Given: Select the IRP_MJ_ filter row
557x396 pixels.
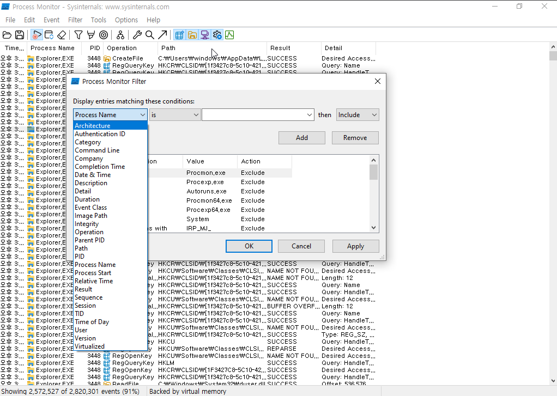Looking at the screenshot, I should 220,228.
